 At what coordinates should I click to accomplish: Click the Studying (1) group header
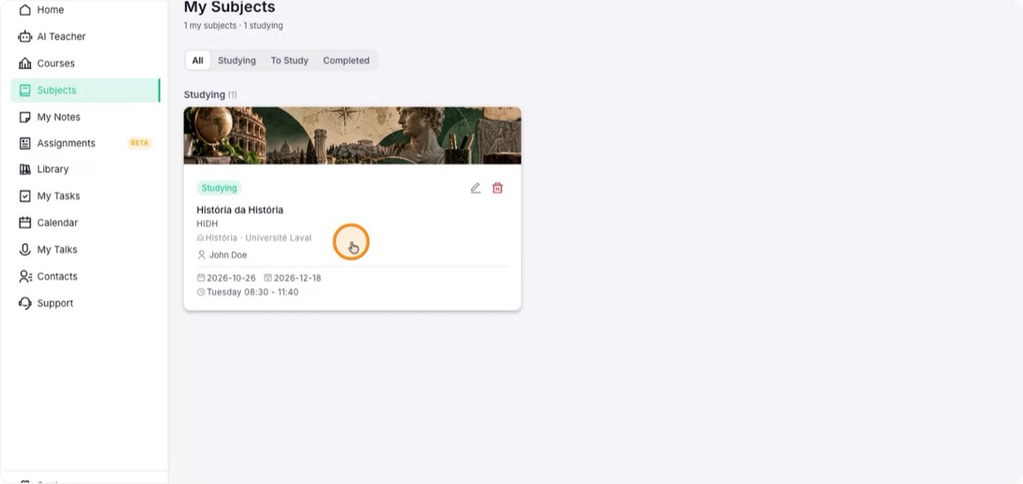(211, 95)
